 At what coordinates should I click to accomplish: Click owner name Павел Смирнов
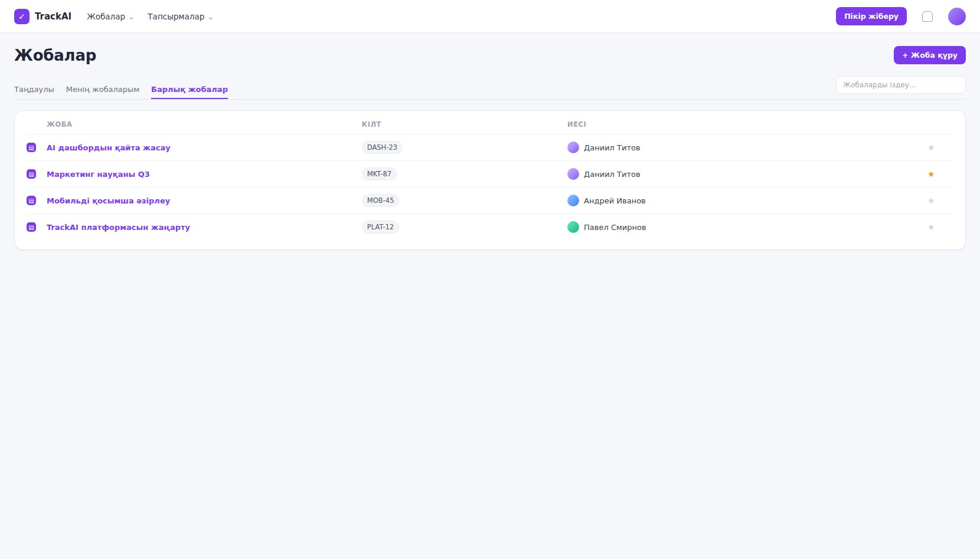point(615,227)
